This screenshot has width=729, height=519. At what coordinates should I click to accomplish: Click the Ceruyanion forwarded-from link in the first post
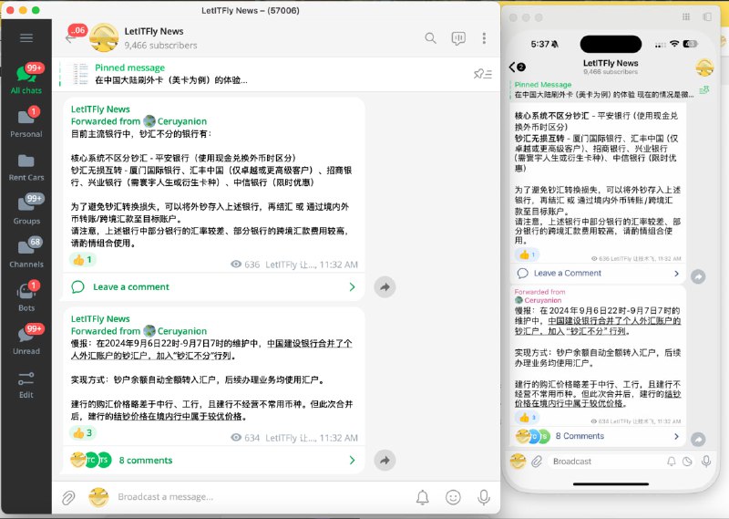181,121
